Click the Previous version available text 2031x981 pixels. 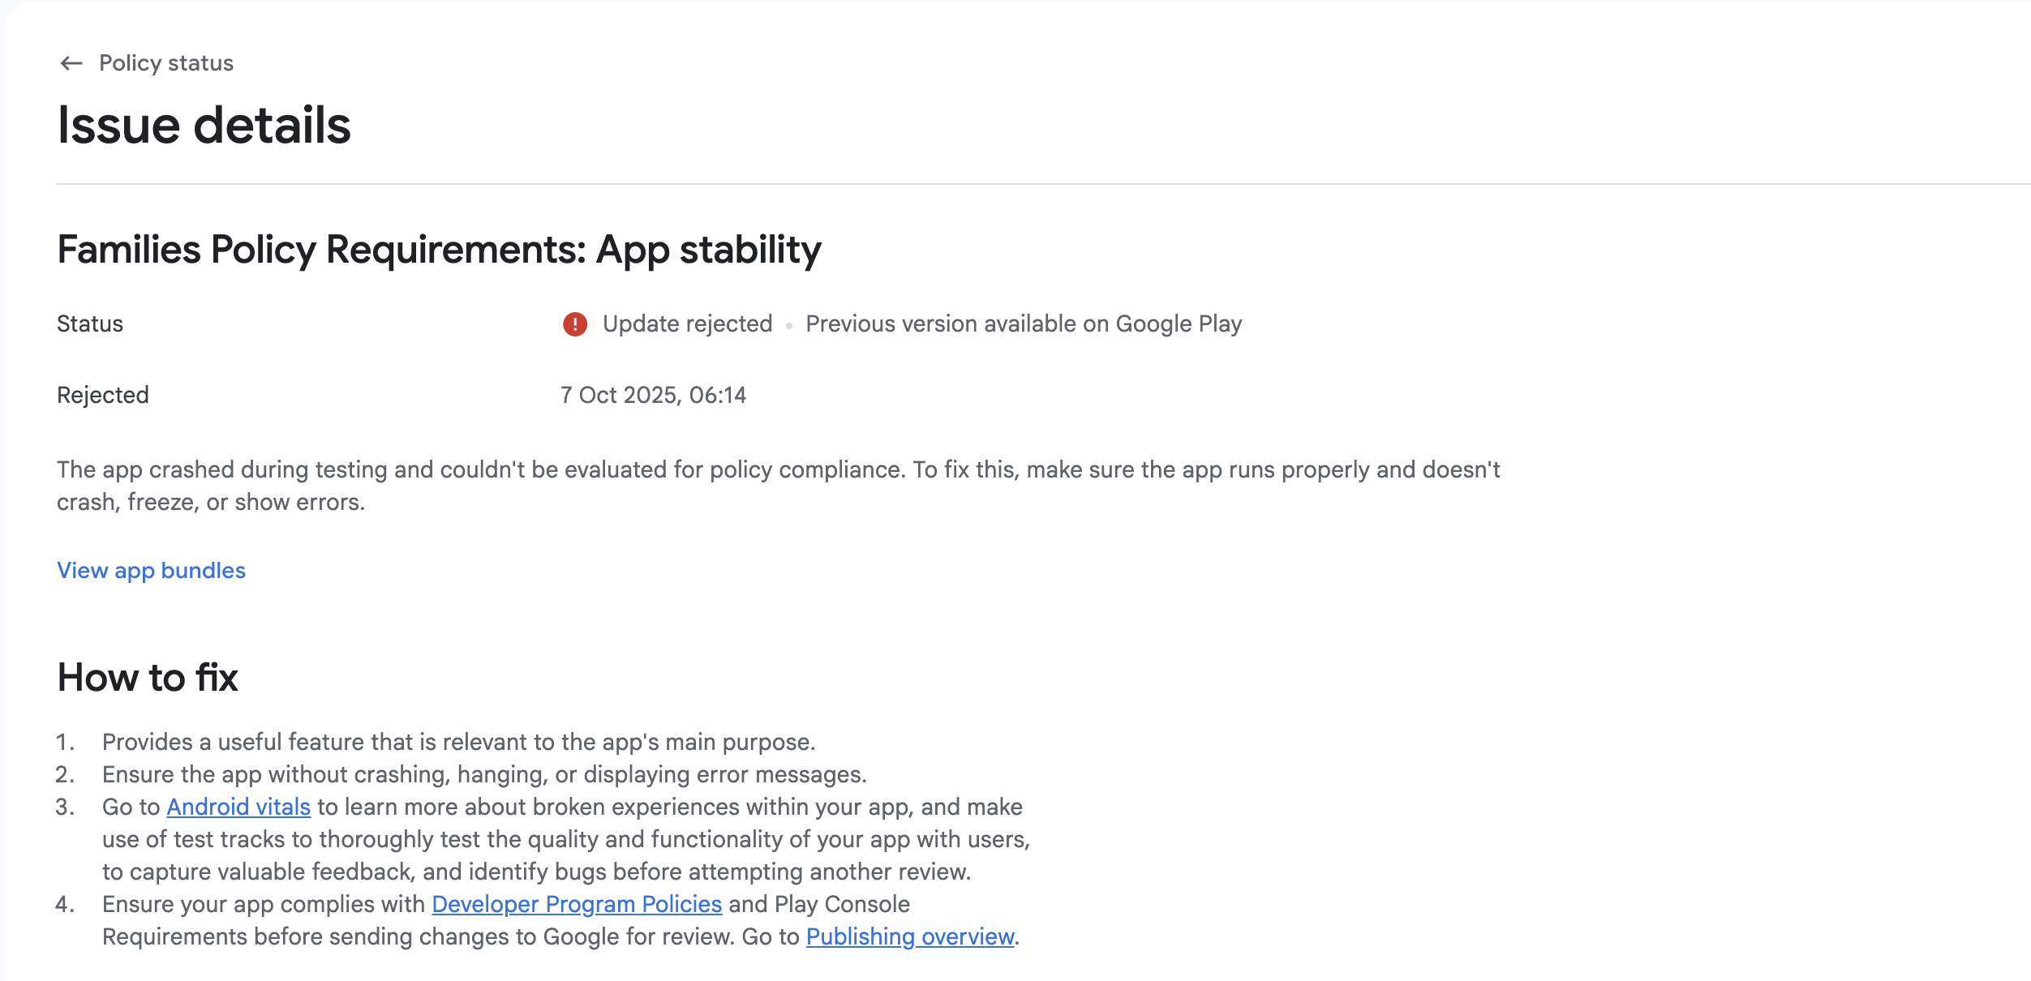(1024, 324)
